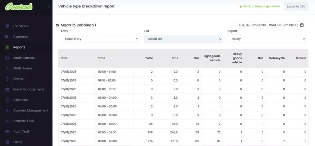Open Events in the sidebar menu

(18, 79)
